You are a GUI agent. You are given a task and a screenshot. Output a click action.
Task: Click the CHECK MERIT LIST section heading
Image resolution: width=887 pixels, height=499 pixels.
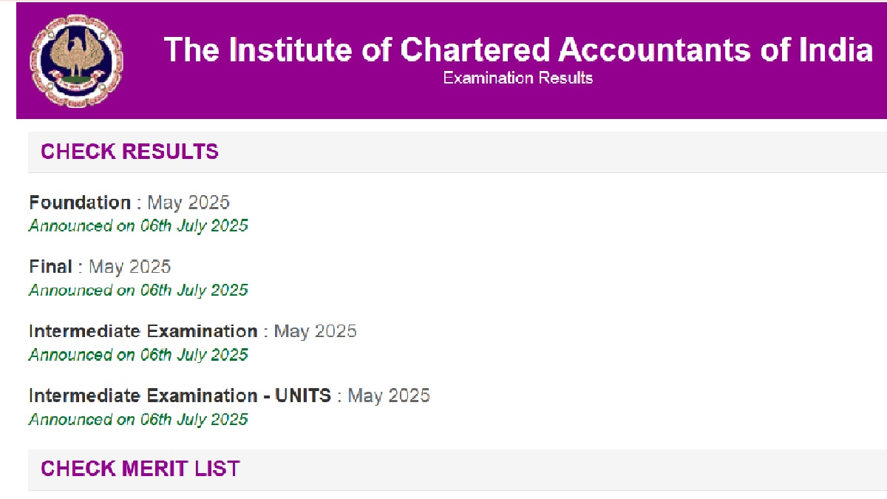pyautogui.click(x=140, y=469)
